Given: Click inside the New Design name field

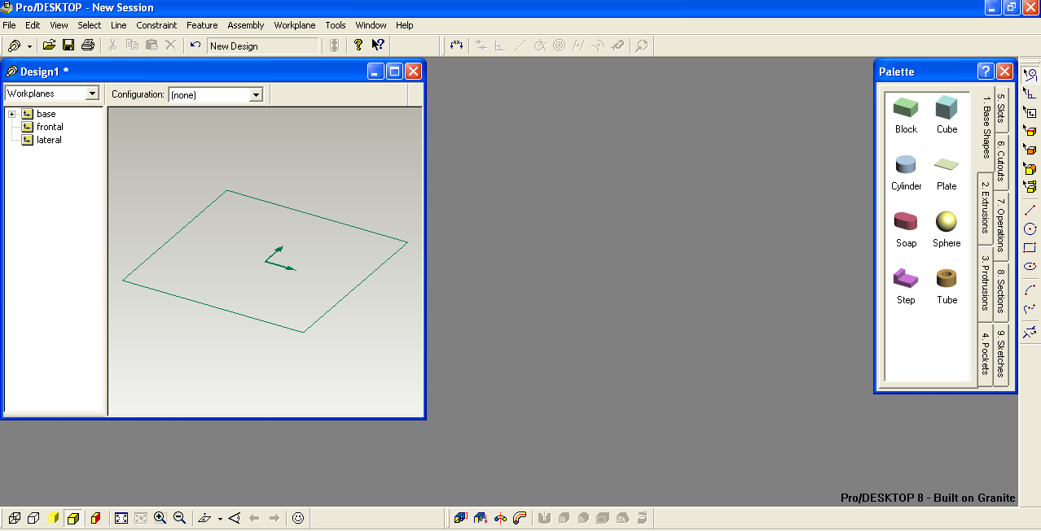Looking at the screenshot, I should click(261, 46).
